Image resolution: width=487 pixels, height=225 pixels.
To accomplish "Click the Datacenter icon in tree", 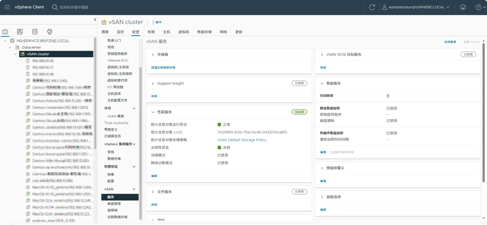I will point(18,47).
